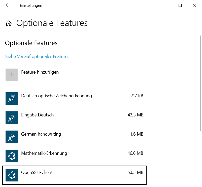202x187 pixels.
Task: Maximize the Einstellungen window
Action: 180,5
